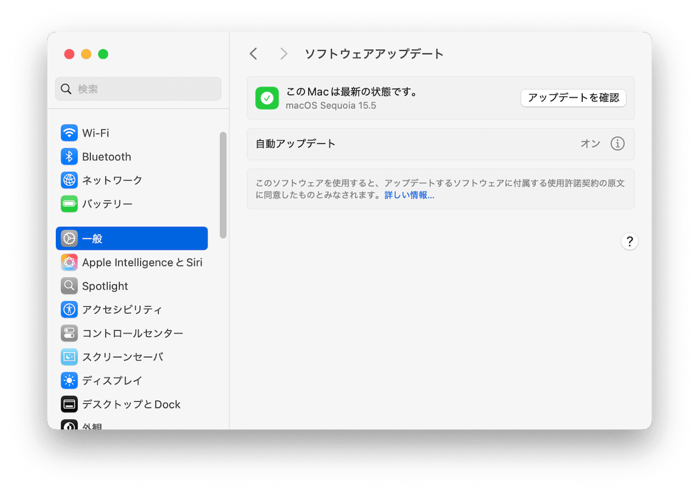Image resolution: width=699 pixels, height=492 pixels.
Task: Click the help question mark button
Action: pos(629,242)
